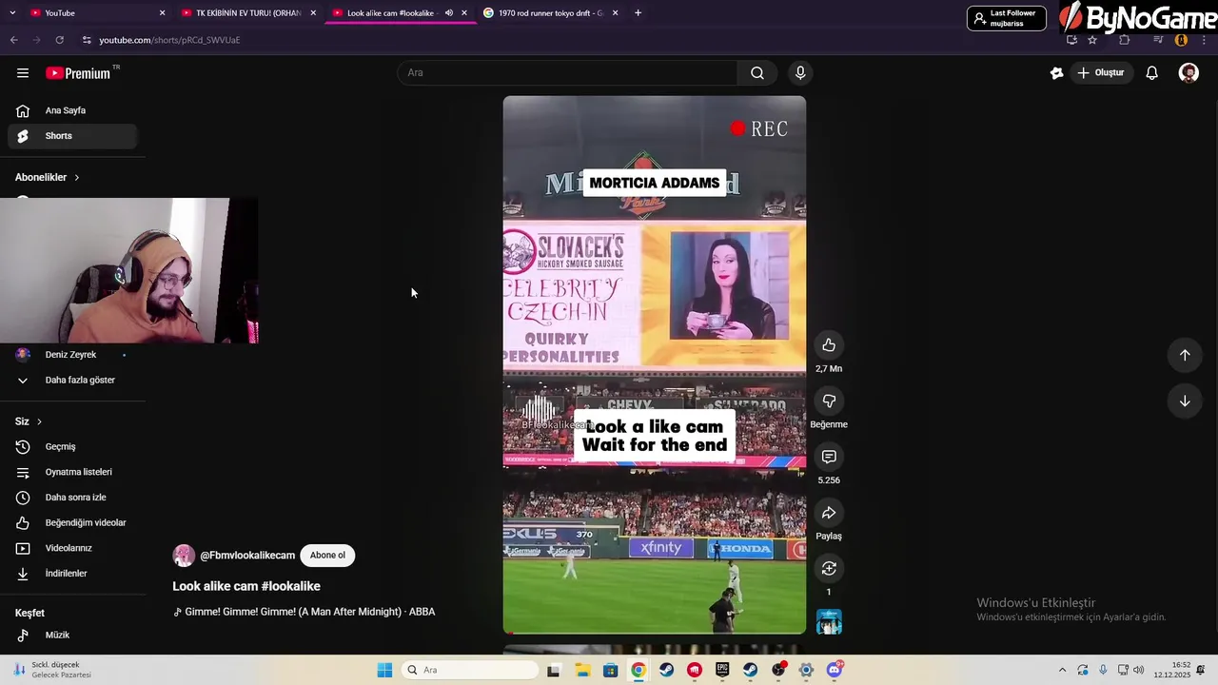This screenshot has width=1218, height=685.
Task: Open a new browser tab
Action: click(638, 13)
